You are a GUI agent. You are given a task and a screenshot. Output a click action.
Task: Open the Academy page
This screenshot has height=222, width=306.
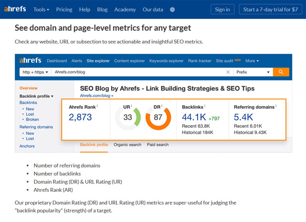125,10
